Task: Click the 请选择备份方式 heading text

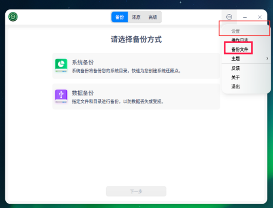Action: [x=136, y=39]
